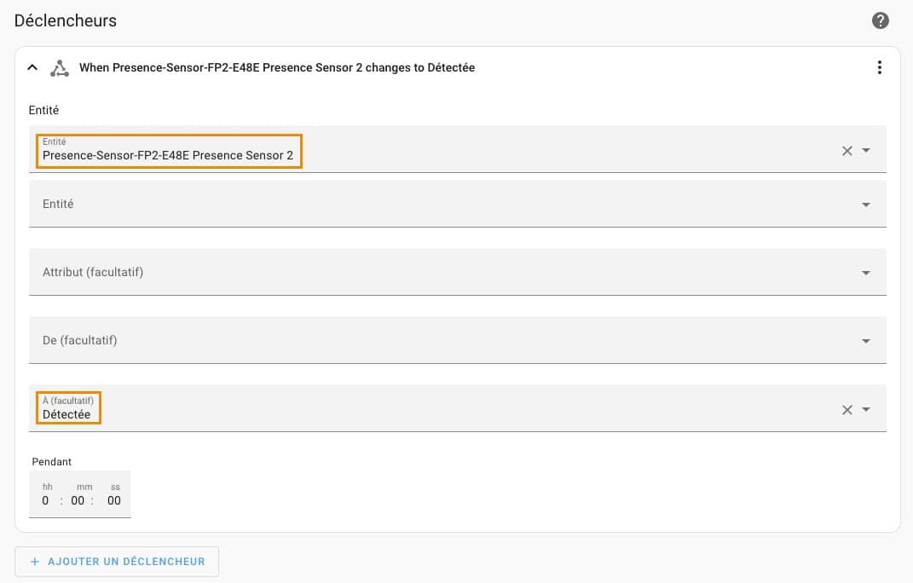Click the plus icon on Ajouter un déclencheur

pyautogui.click(x=35, y=562)
